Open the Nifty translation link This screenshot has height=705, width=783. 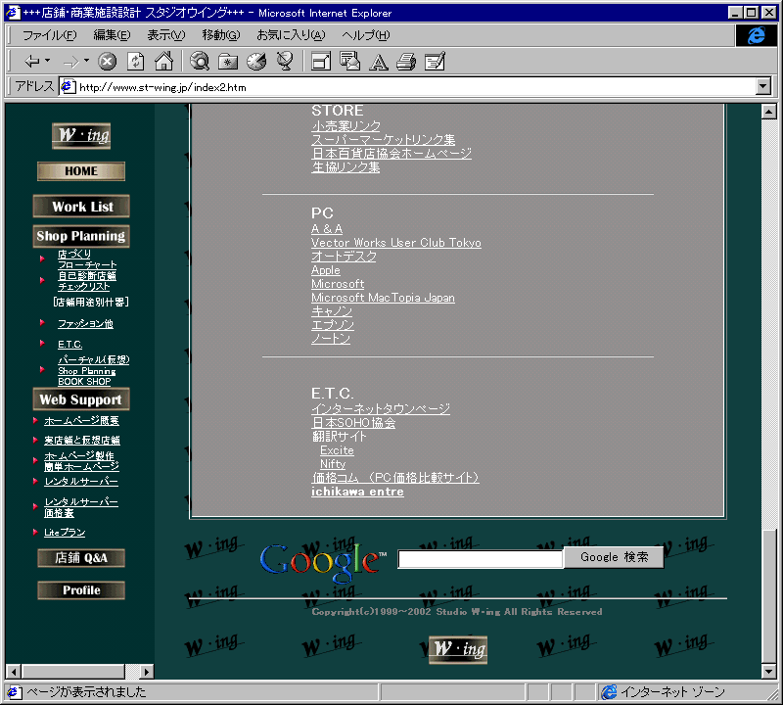pyautogui.click(x=333, y=464)
